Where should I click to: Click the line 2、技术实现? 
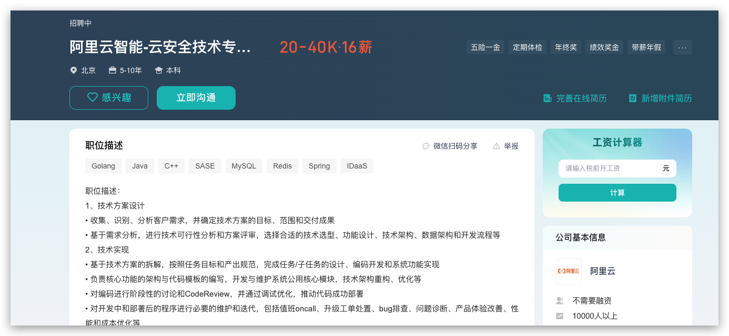(107, 250)
